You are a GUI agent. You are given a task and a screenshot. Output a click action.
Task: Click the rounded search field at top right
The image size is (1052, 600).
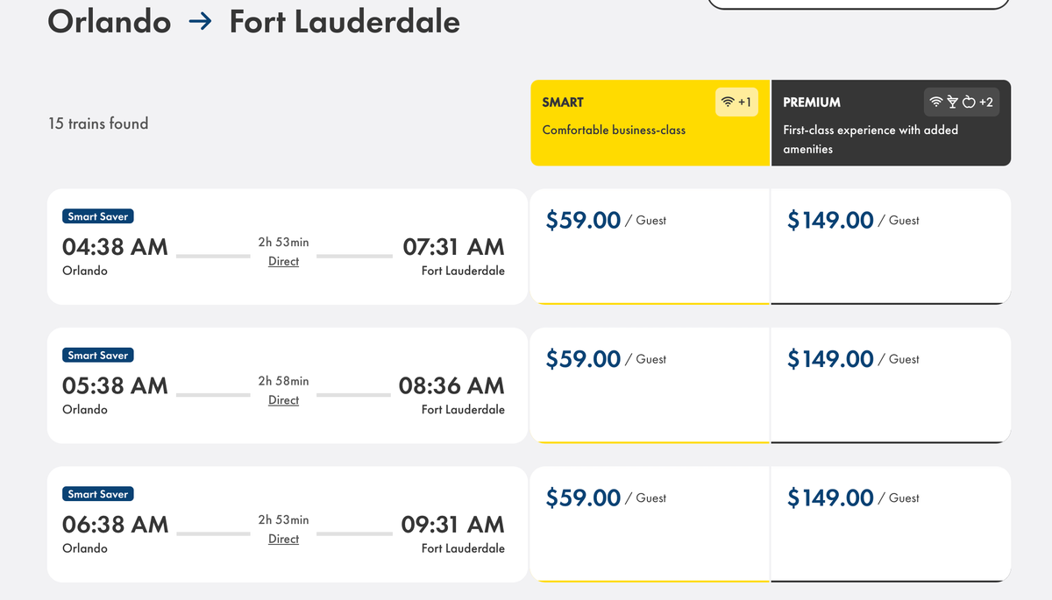[x=857, y=4]
